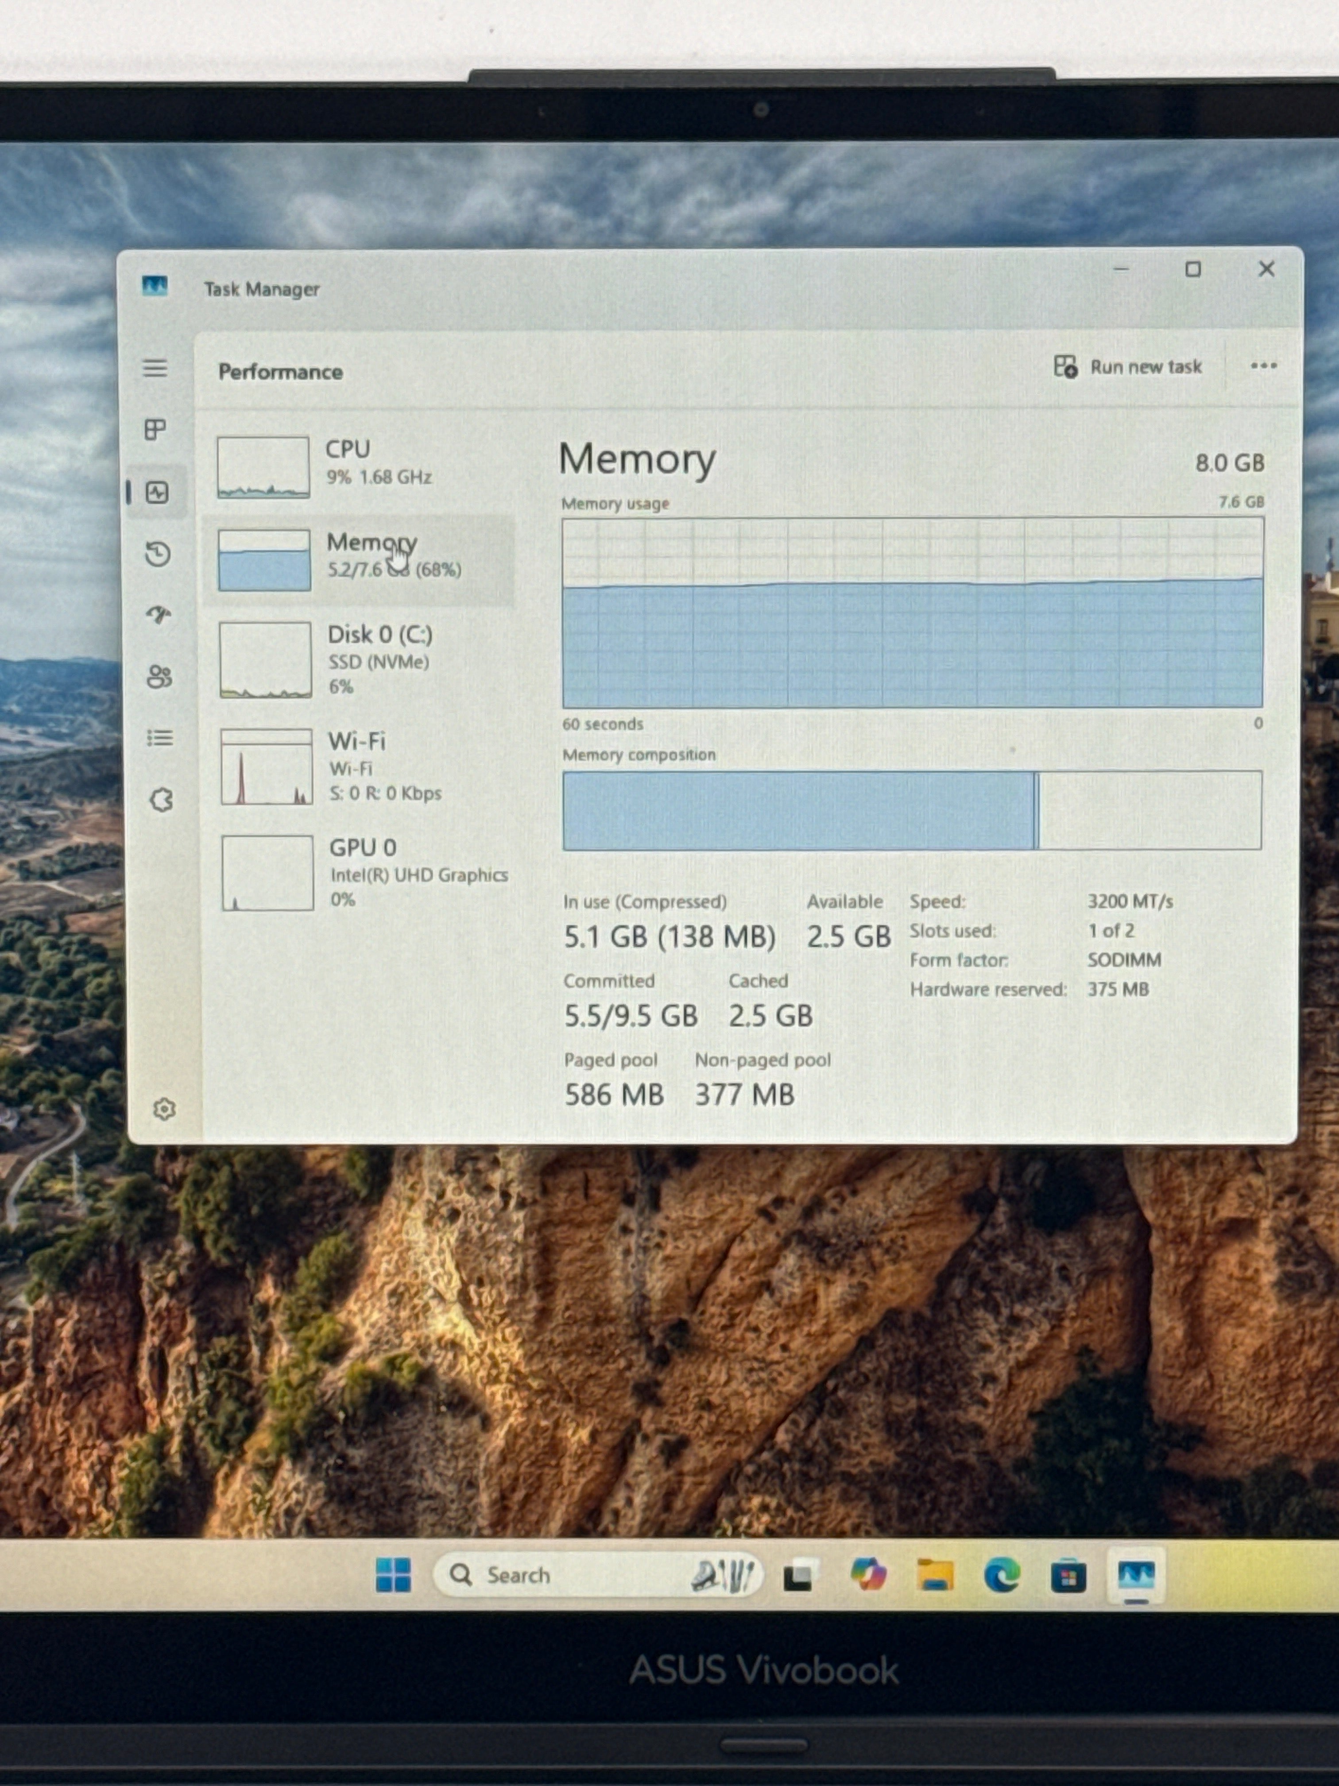Open the Users page icon
Image resolution: width=1339 pixels, height=1786 pixels.
pos(159,676)
